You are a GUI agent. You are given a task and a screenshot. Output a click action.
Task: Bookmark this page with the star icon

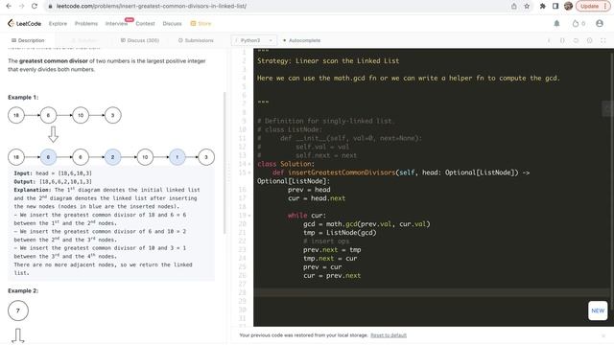(x=527, y=6)
